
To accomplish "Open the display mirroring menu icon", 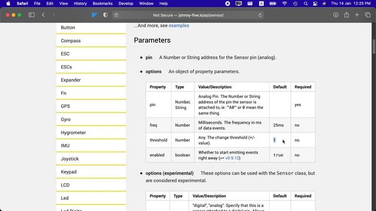I will click(239, 4).
